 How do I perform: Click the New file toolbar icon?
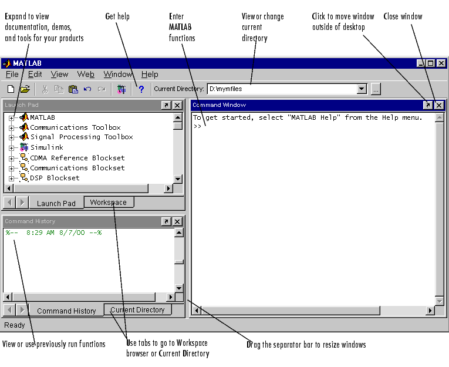11,89
